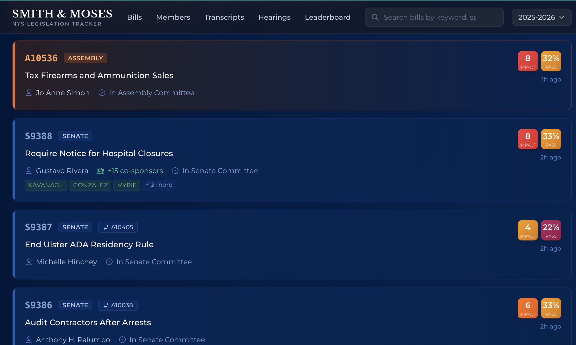Click the swap-arrows icon on the A10038 badge
576x345 pixels.
pyautogui.click(x=106, y=305)
